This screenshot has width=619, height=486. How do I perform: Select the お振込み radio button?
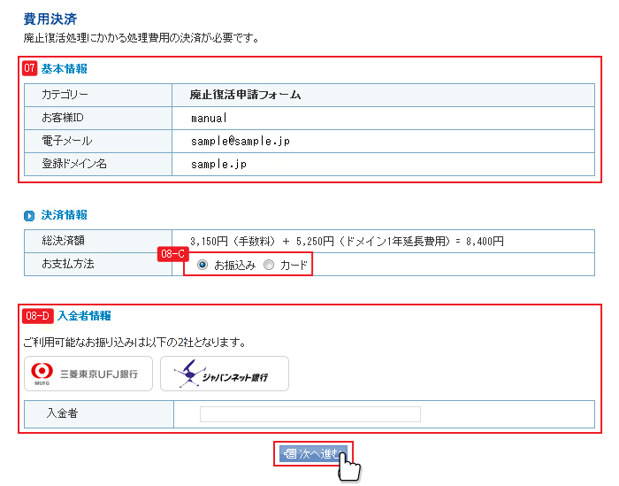point(203,265)
